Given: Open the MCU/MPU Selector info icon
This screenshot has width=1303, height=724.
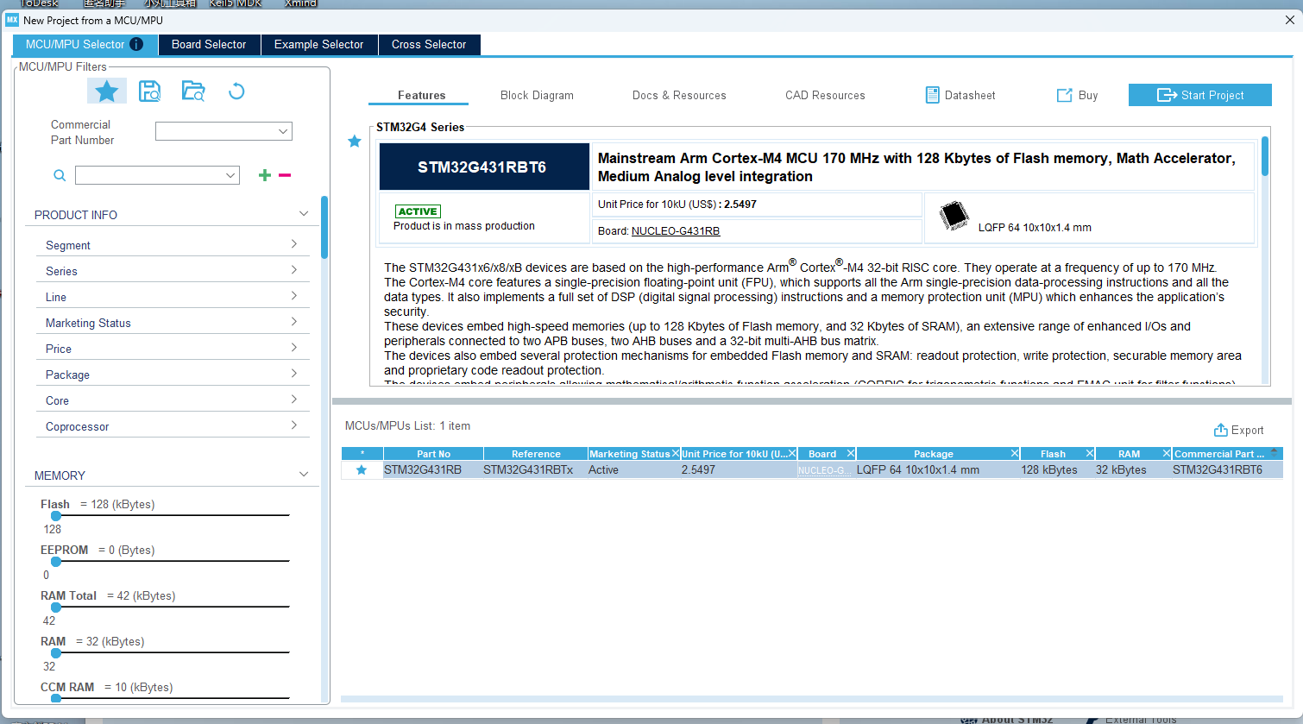Looking at the screenshot, I should click(136, 44).
